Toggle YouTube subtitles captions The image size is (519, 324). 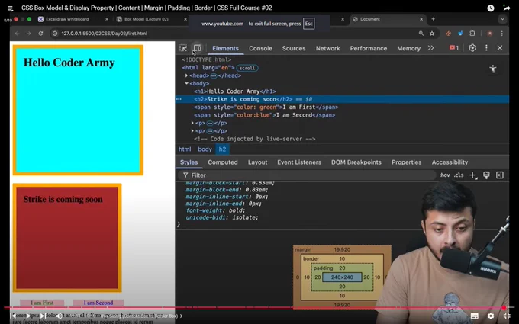(474, 316)
